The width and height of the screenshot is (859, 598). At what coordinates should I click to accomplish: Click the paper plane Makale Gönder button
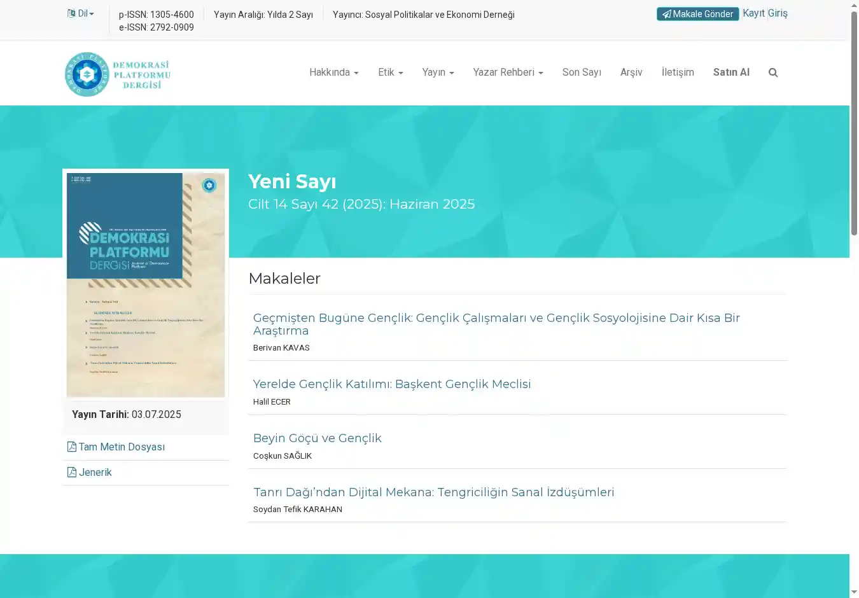[x=697, y=14]
